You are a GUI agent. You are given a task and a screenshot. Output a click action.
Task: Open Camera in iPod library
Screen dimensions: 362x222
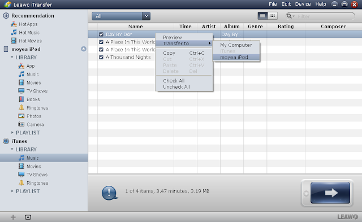(35, 124)
